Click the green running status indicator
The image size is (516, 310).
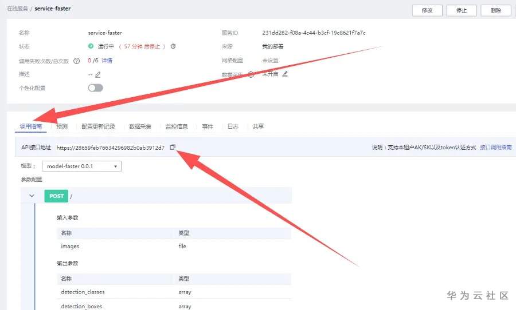tap(91, 46)
